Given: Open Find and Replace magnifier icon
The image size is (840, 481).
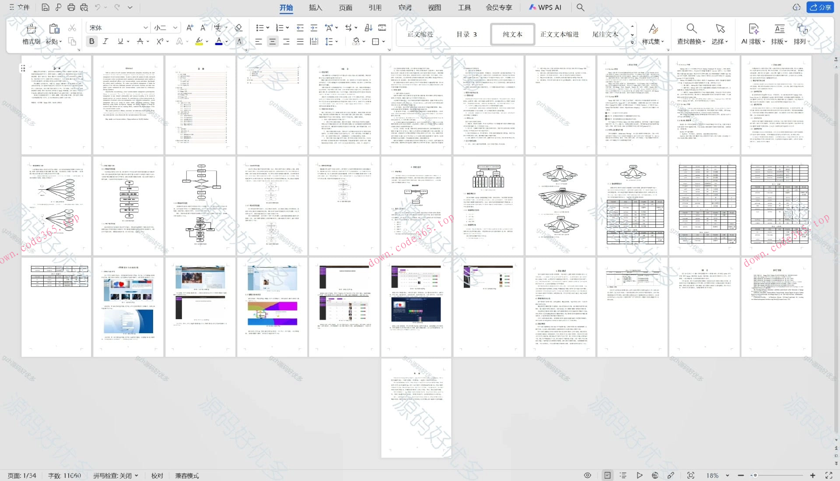Looking at the screenshot, I should click(691, 29).
